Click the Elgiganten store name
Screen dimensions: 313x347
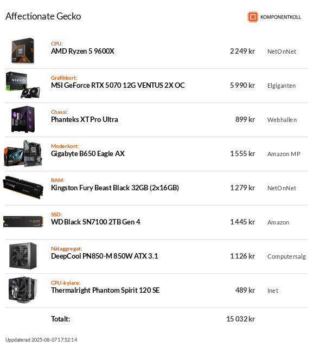(282, 86)
